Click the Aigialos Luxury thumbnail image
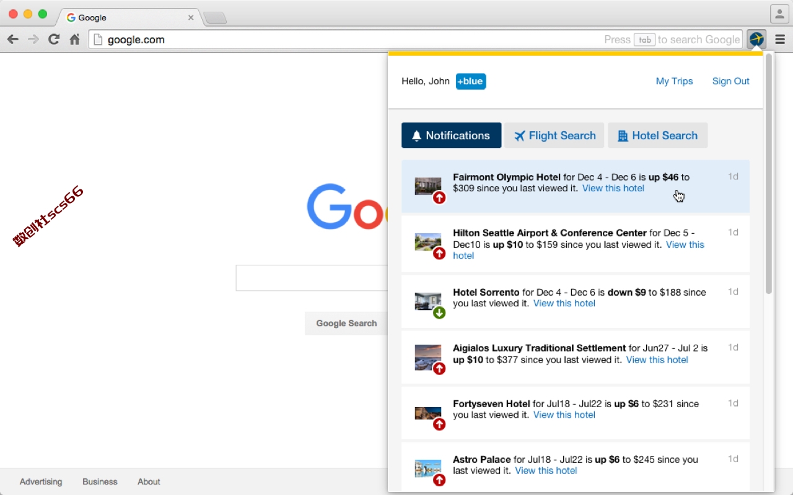Screen dimensions: 793x495 [428, 357]
